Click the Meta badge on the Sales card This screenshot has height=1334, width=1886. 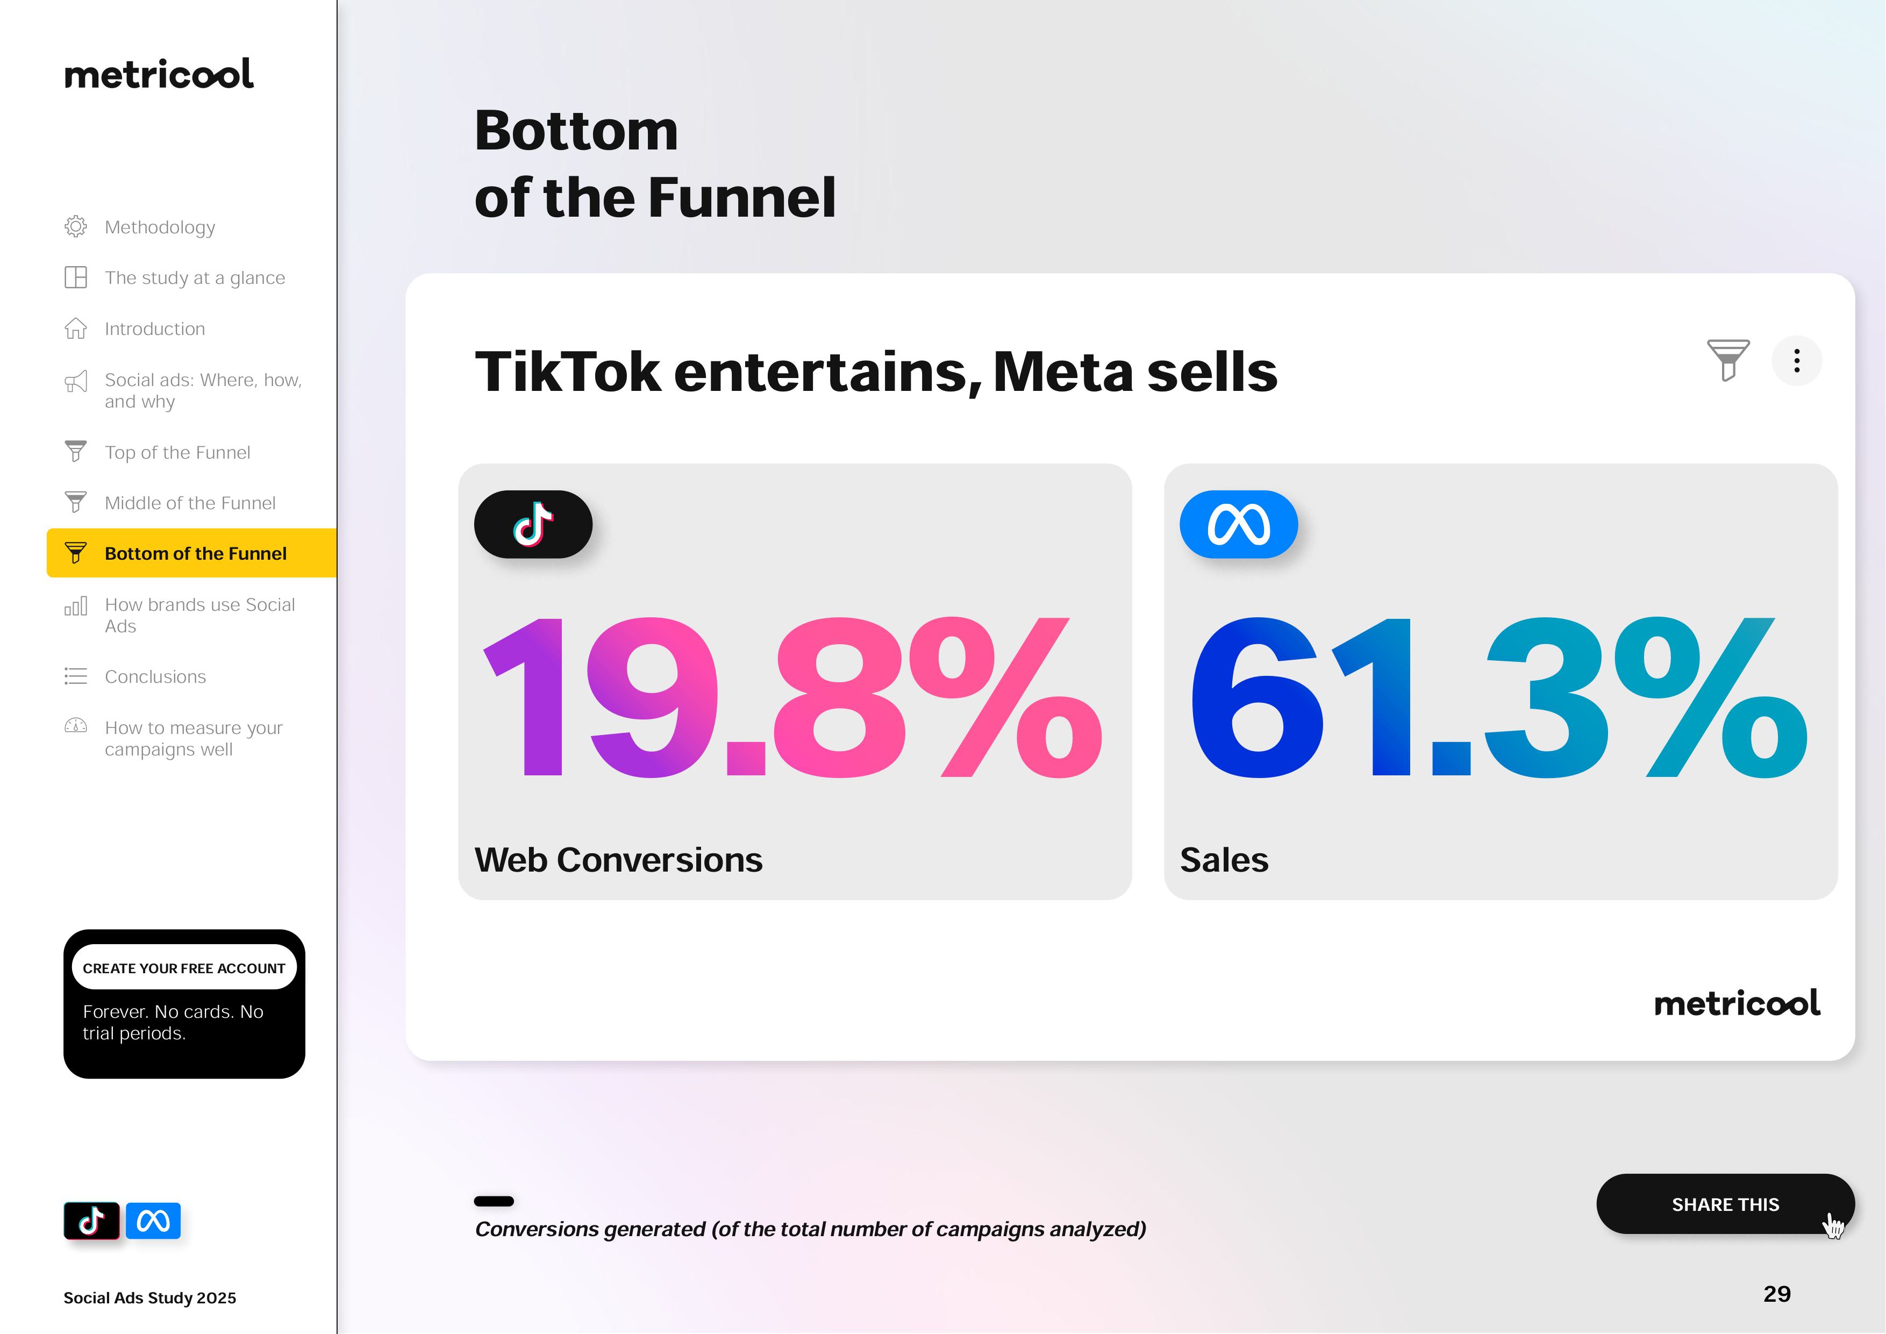point(1238,524)
